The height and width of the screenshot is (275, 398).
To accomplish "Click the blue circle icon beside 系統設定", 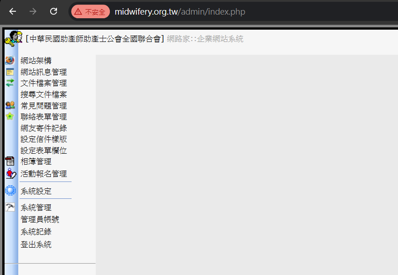I will pyautogui.click(x=10, y=191).
